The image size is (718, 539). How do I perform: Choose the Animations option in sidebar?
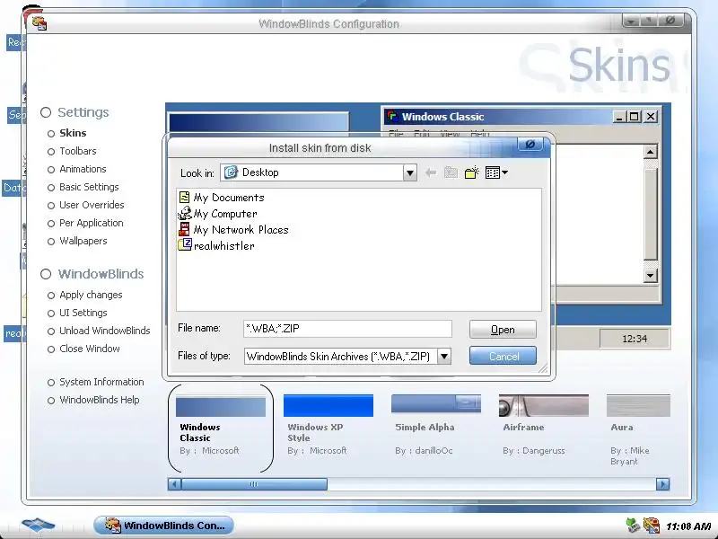pos(83,169)
